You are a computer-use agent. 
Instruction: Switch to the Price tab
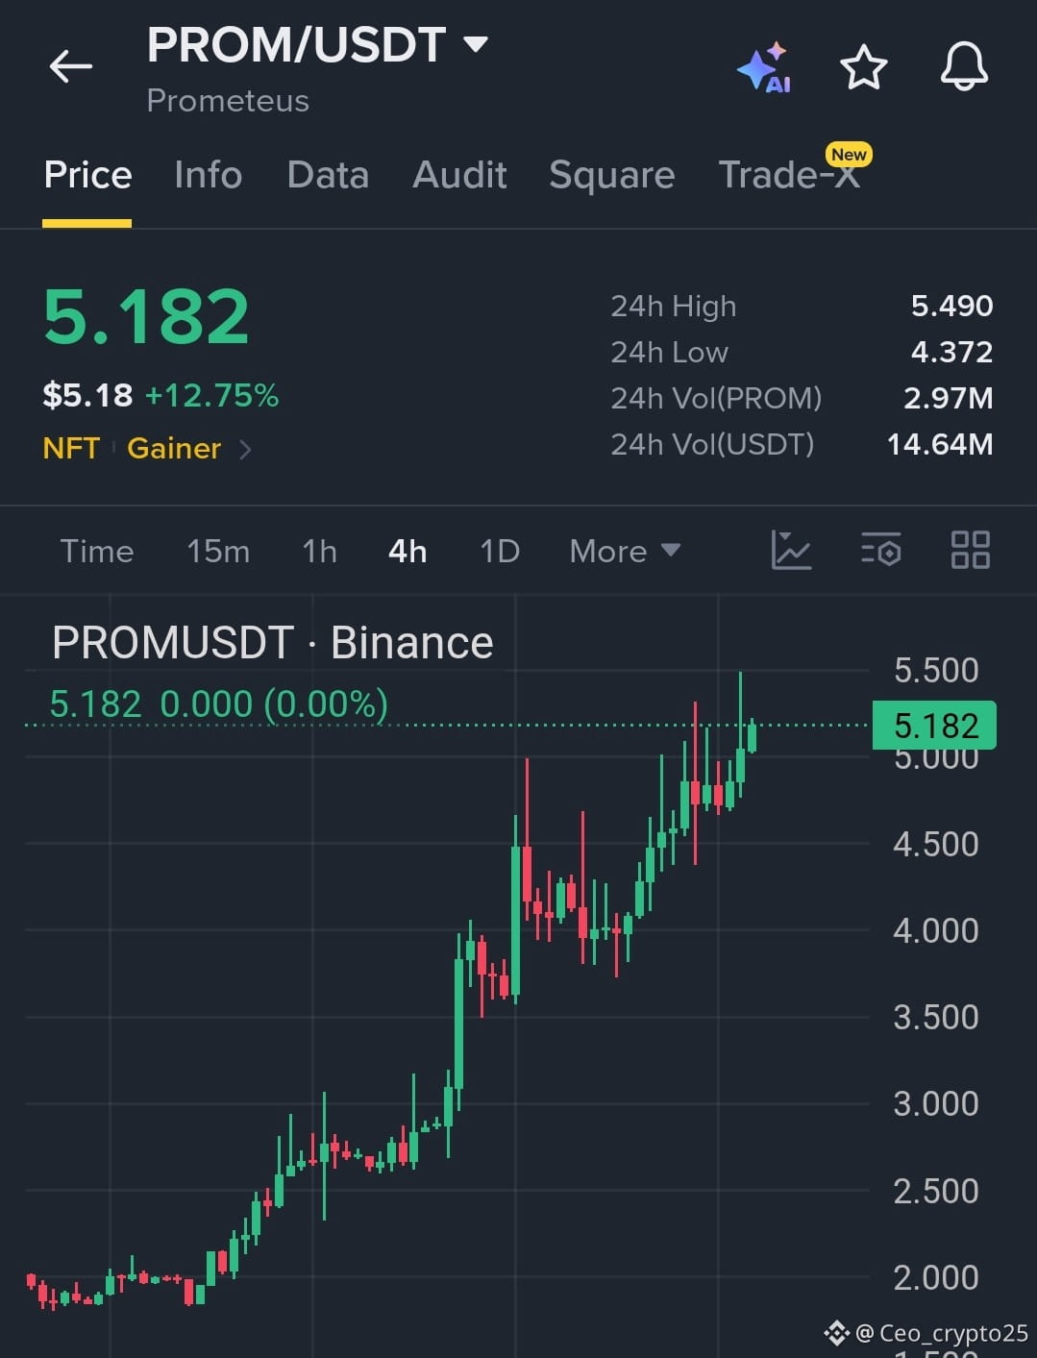[x=87, y=175]
